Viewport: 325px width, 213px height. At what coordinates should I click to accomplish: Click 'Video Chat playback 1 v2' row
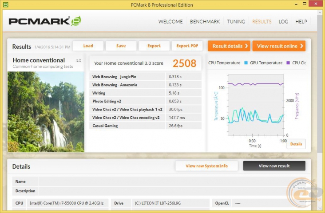coord(145,110)
